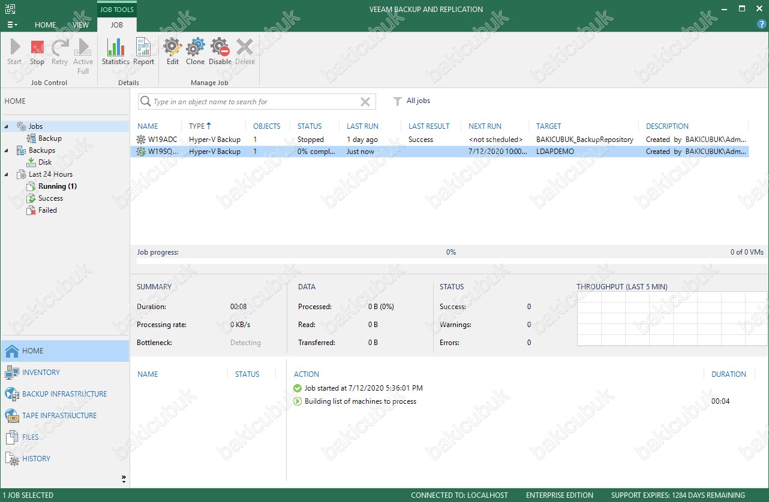Viewport: 769px width, 502px height.
Task: Collapse the Backups tree node
Action: click(7, 150)
